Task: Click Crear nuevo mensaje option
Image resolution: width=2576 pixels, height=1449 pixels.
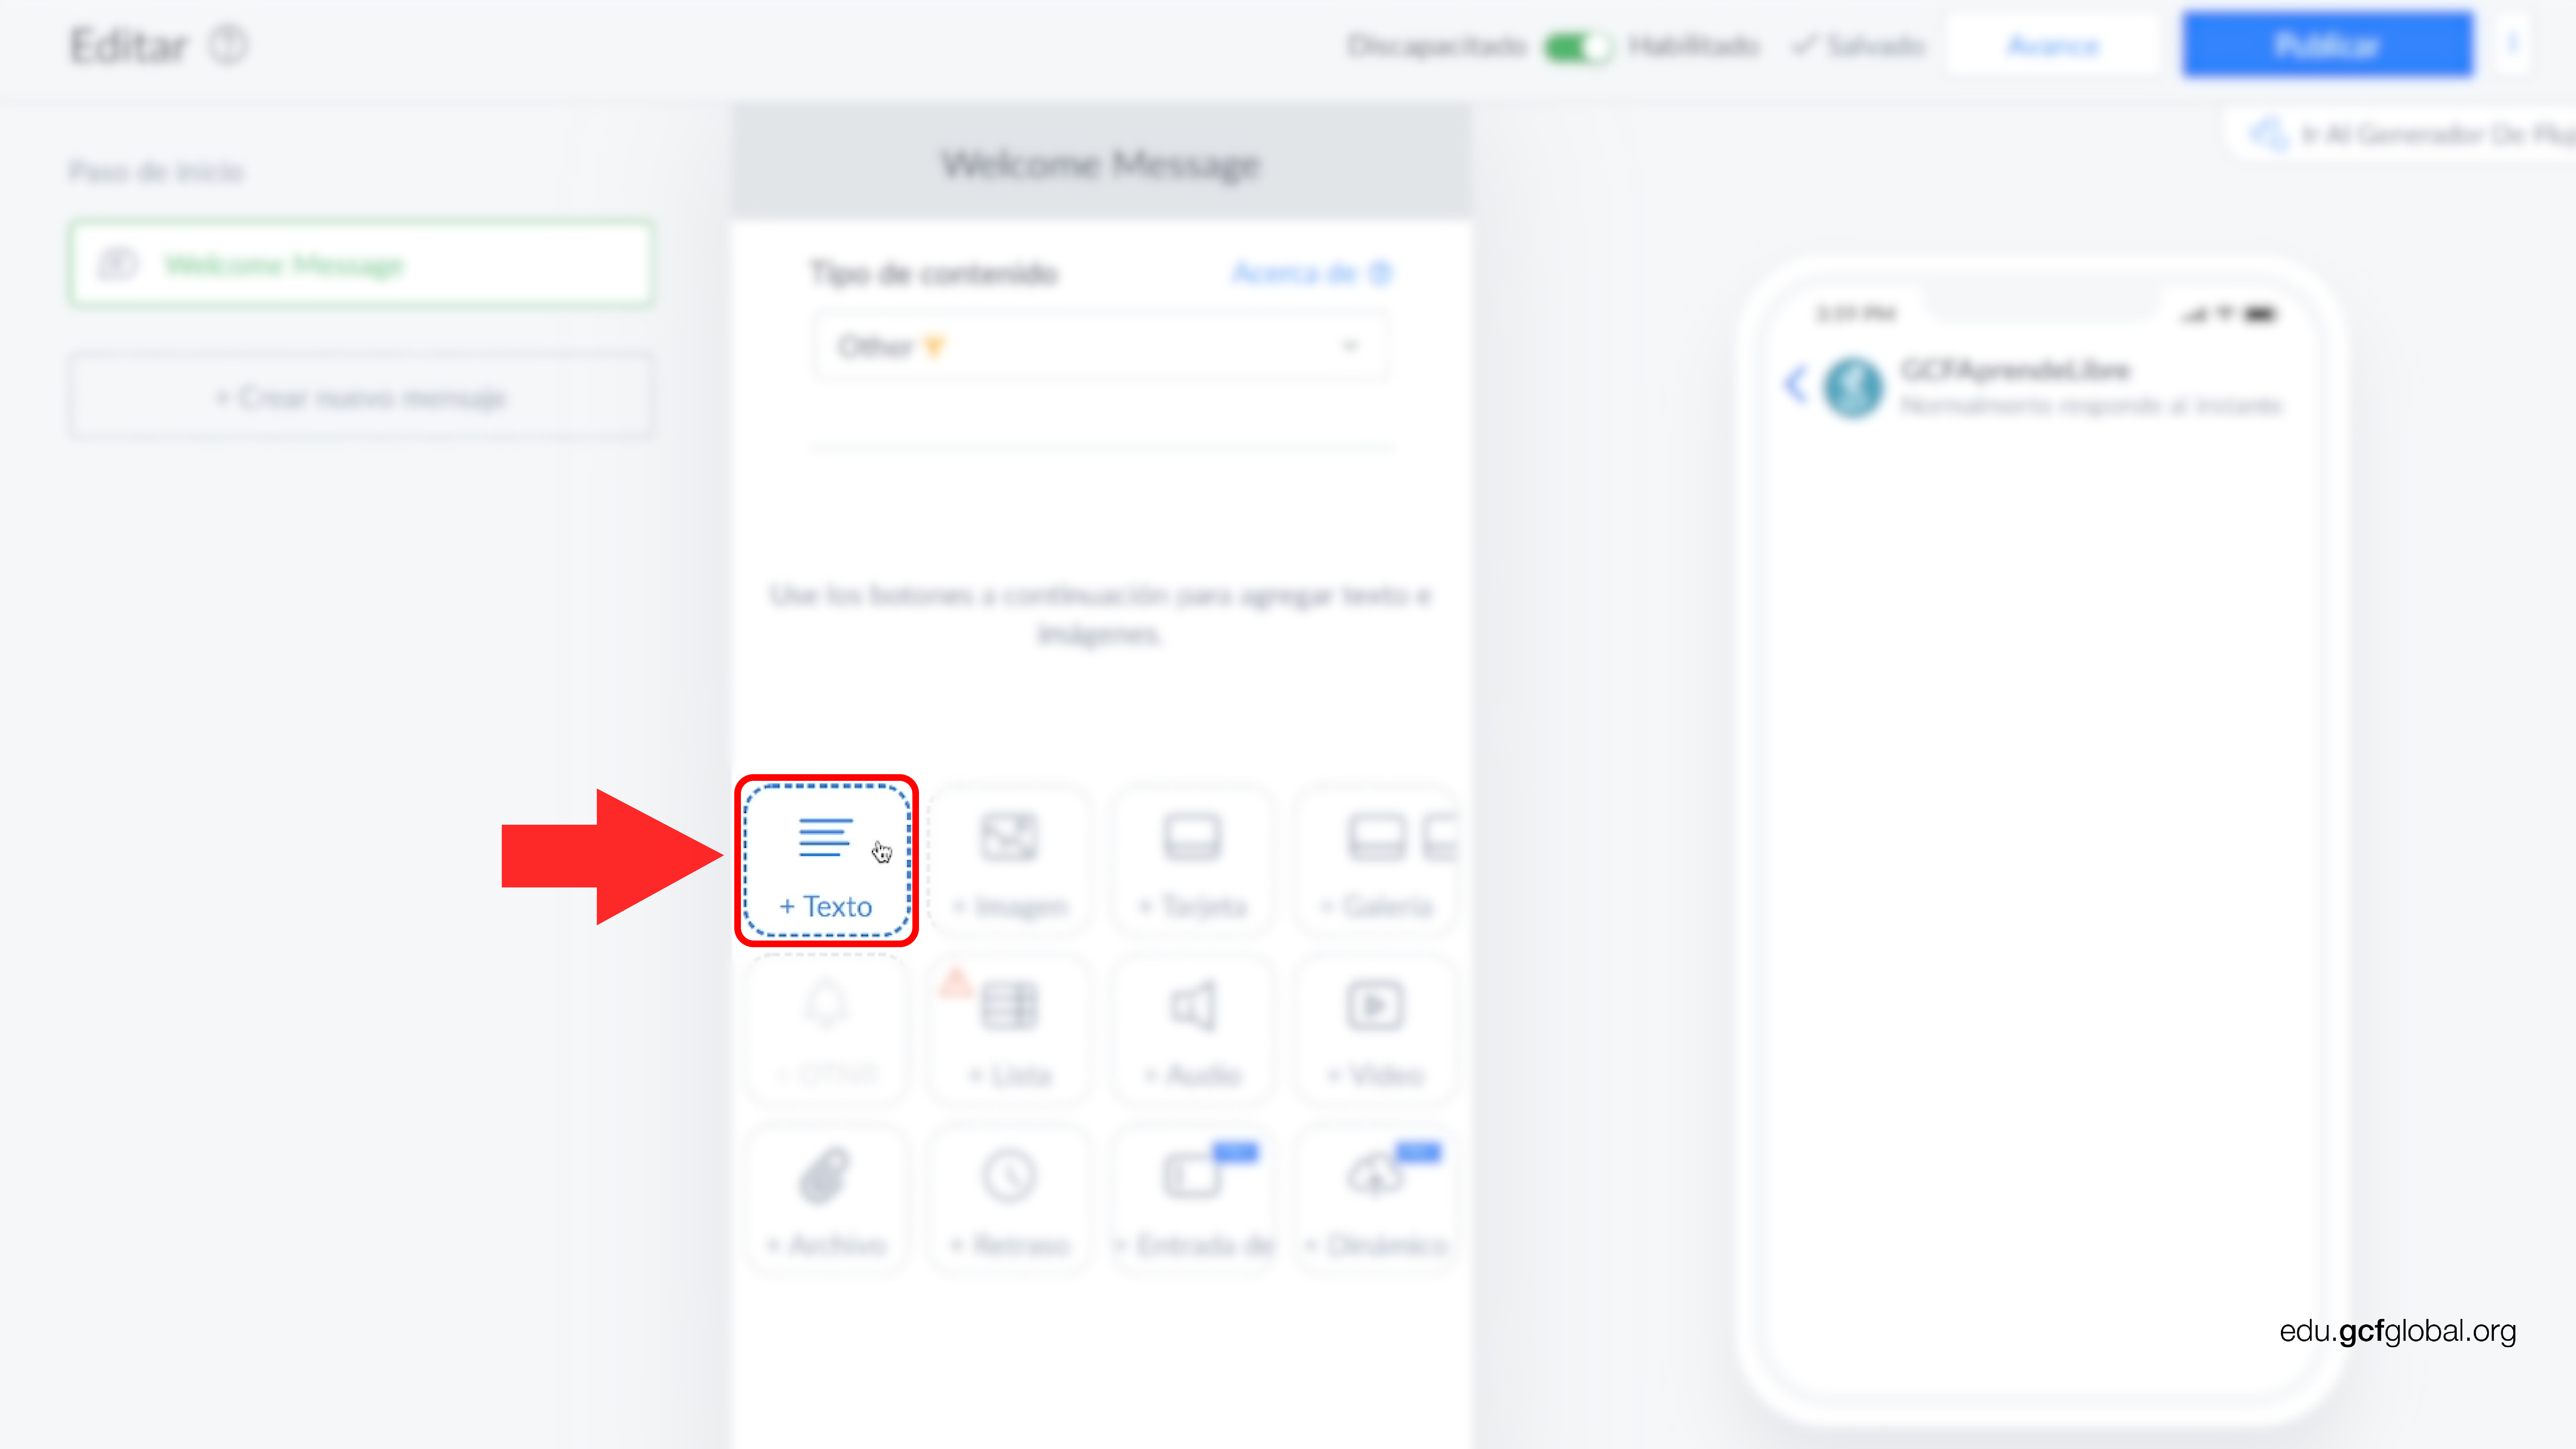Action: [x=361, y=396]
